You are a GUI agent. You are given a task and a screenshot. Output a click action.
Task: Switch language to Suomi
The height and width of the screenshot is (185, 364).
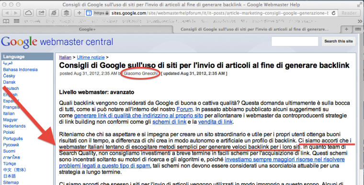point(9,151)
